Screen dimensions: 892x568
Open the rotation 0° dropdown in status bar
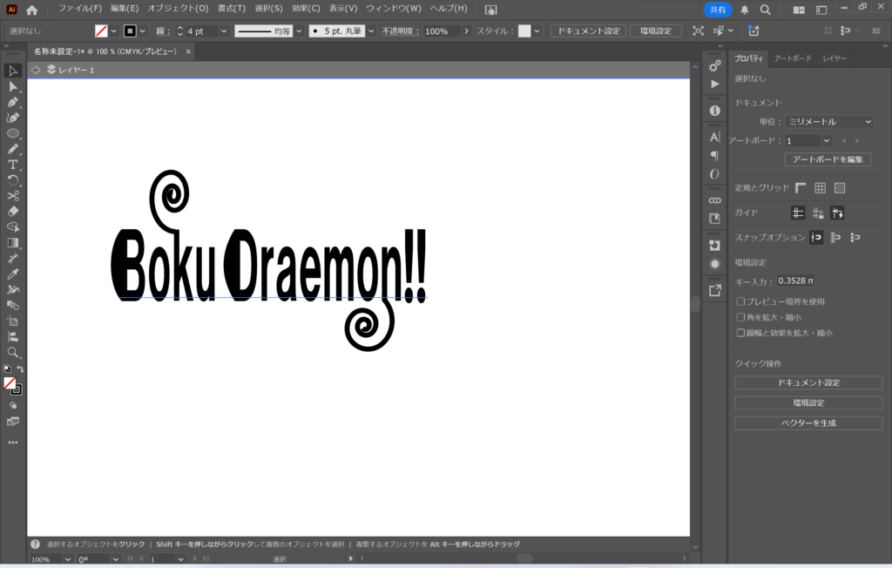[x=116, y=559]
